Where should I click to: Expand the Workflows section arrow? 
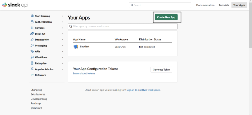63,57
